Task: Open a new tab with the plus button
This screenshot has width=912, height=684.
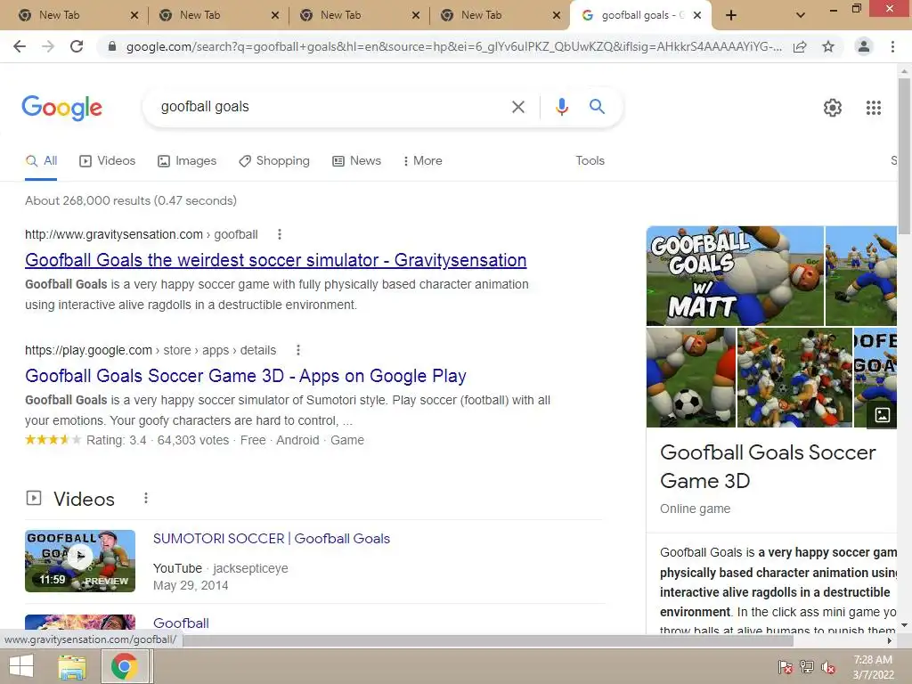Action: click(731, 15)
